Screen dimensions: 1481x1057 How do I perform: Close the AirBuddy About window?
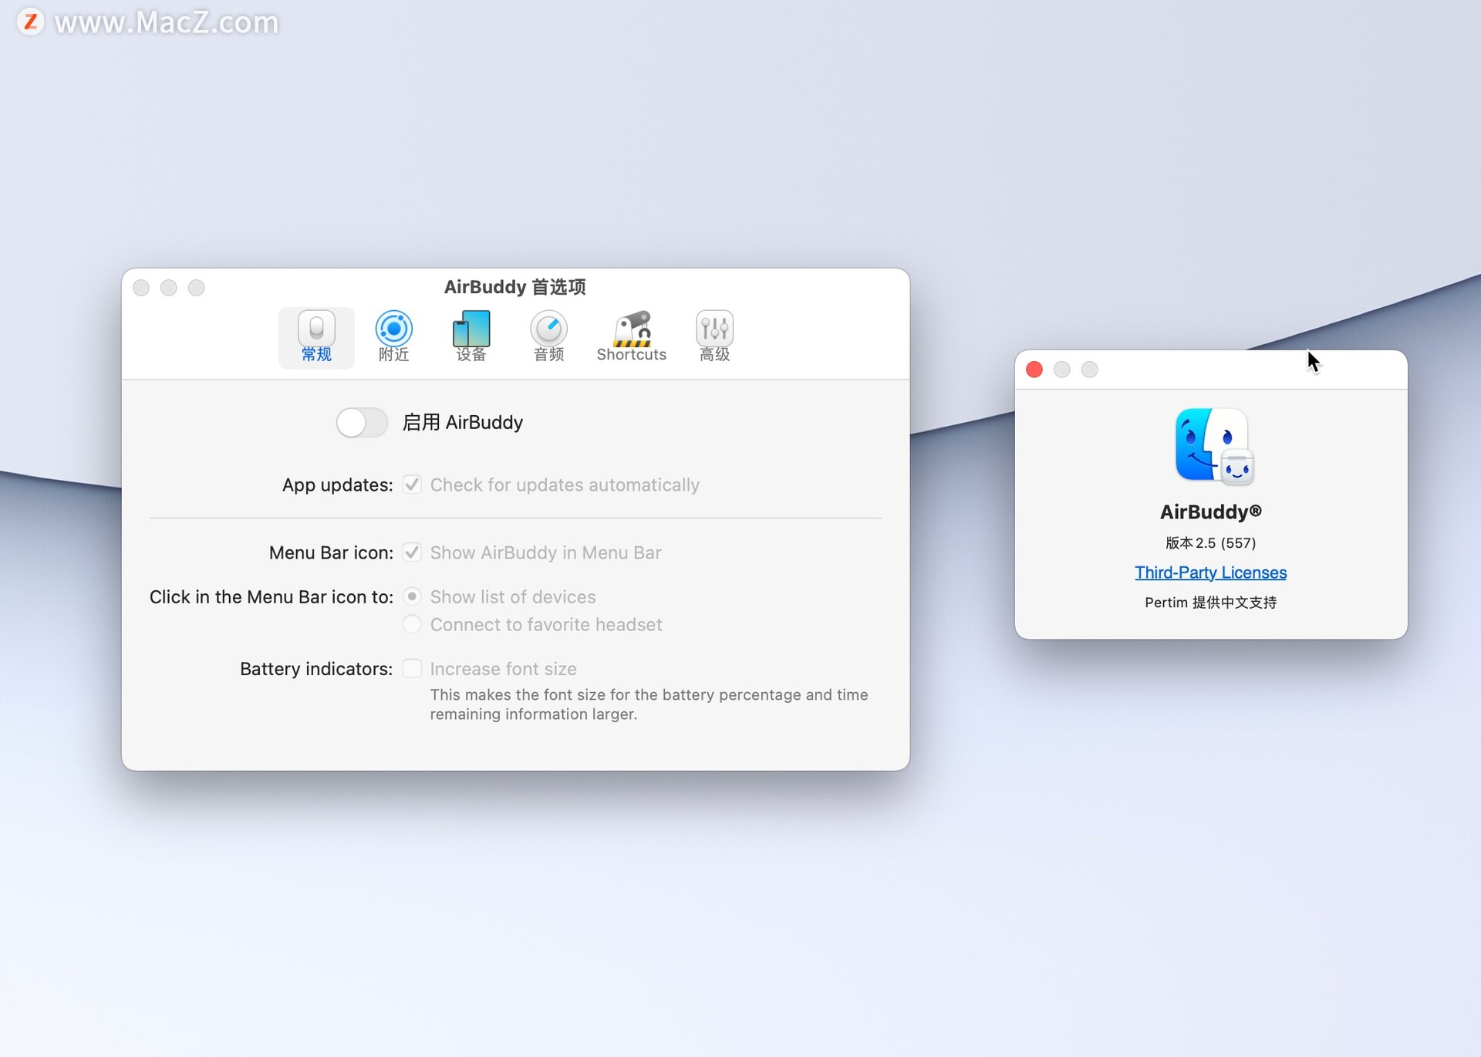click(1034, 370)
